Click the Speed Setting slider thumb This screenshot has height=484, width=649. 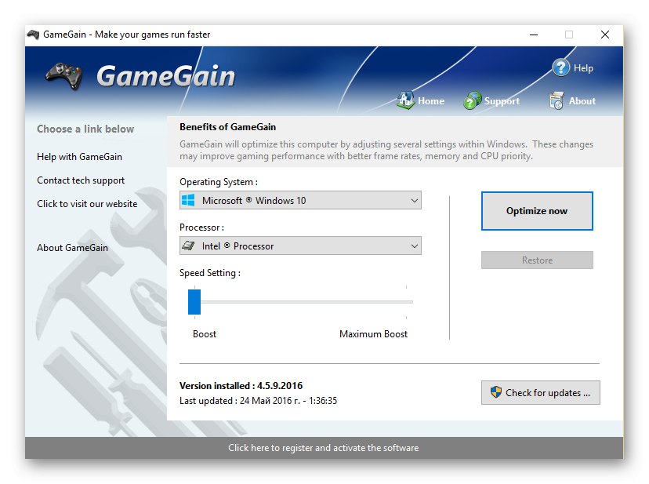tap(194, 302)
